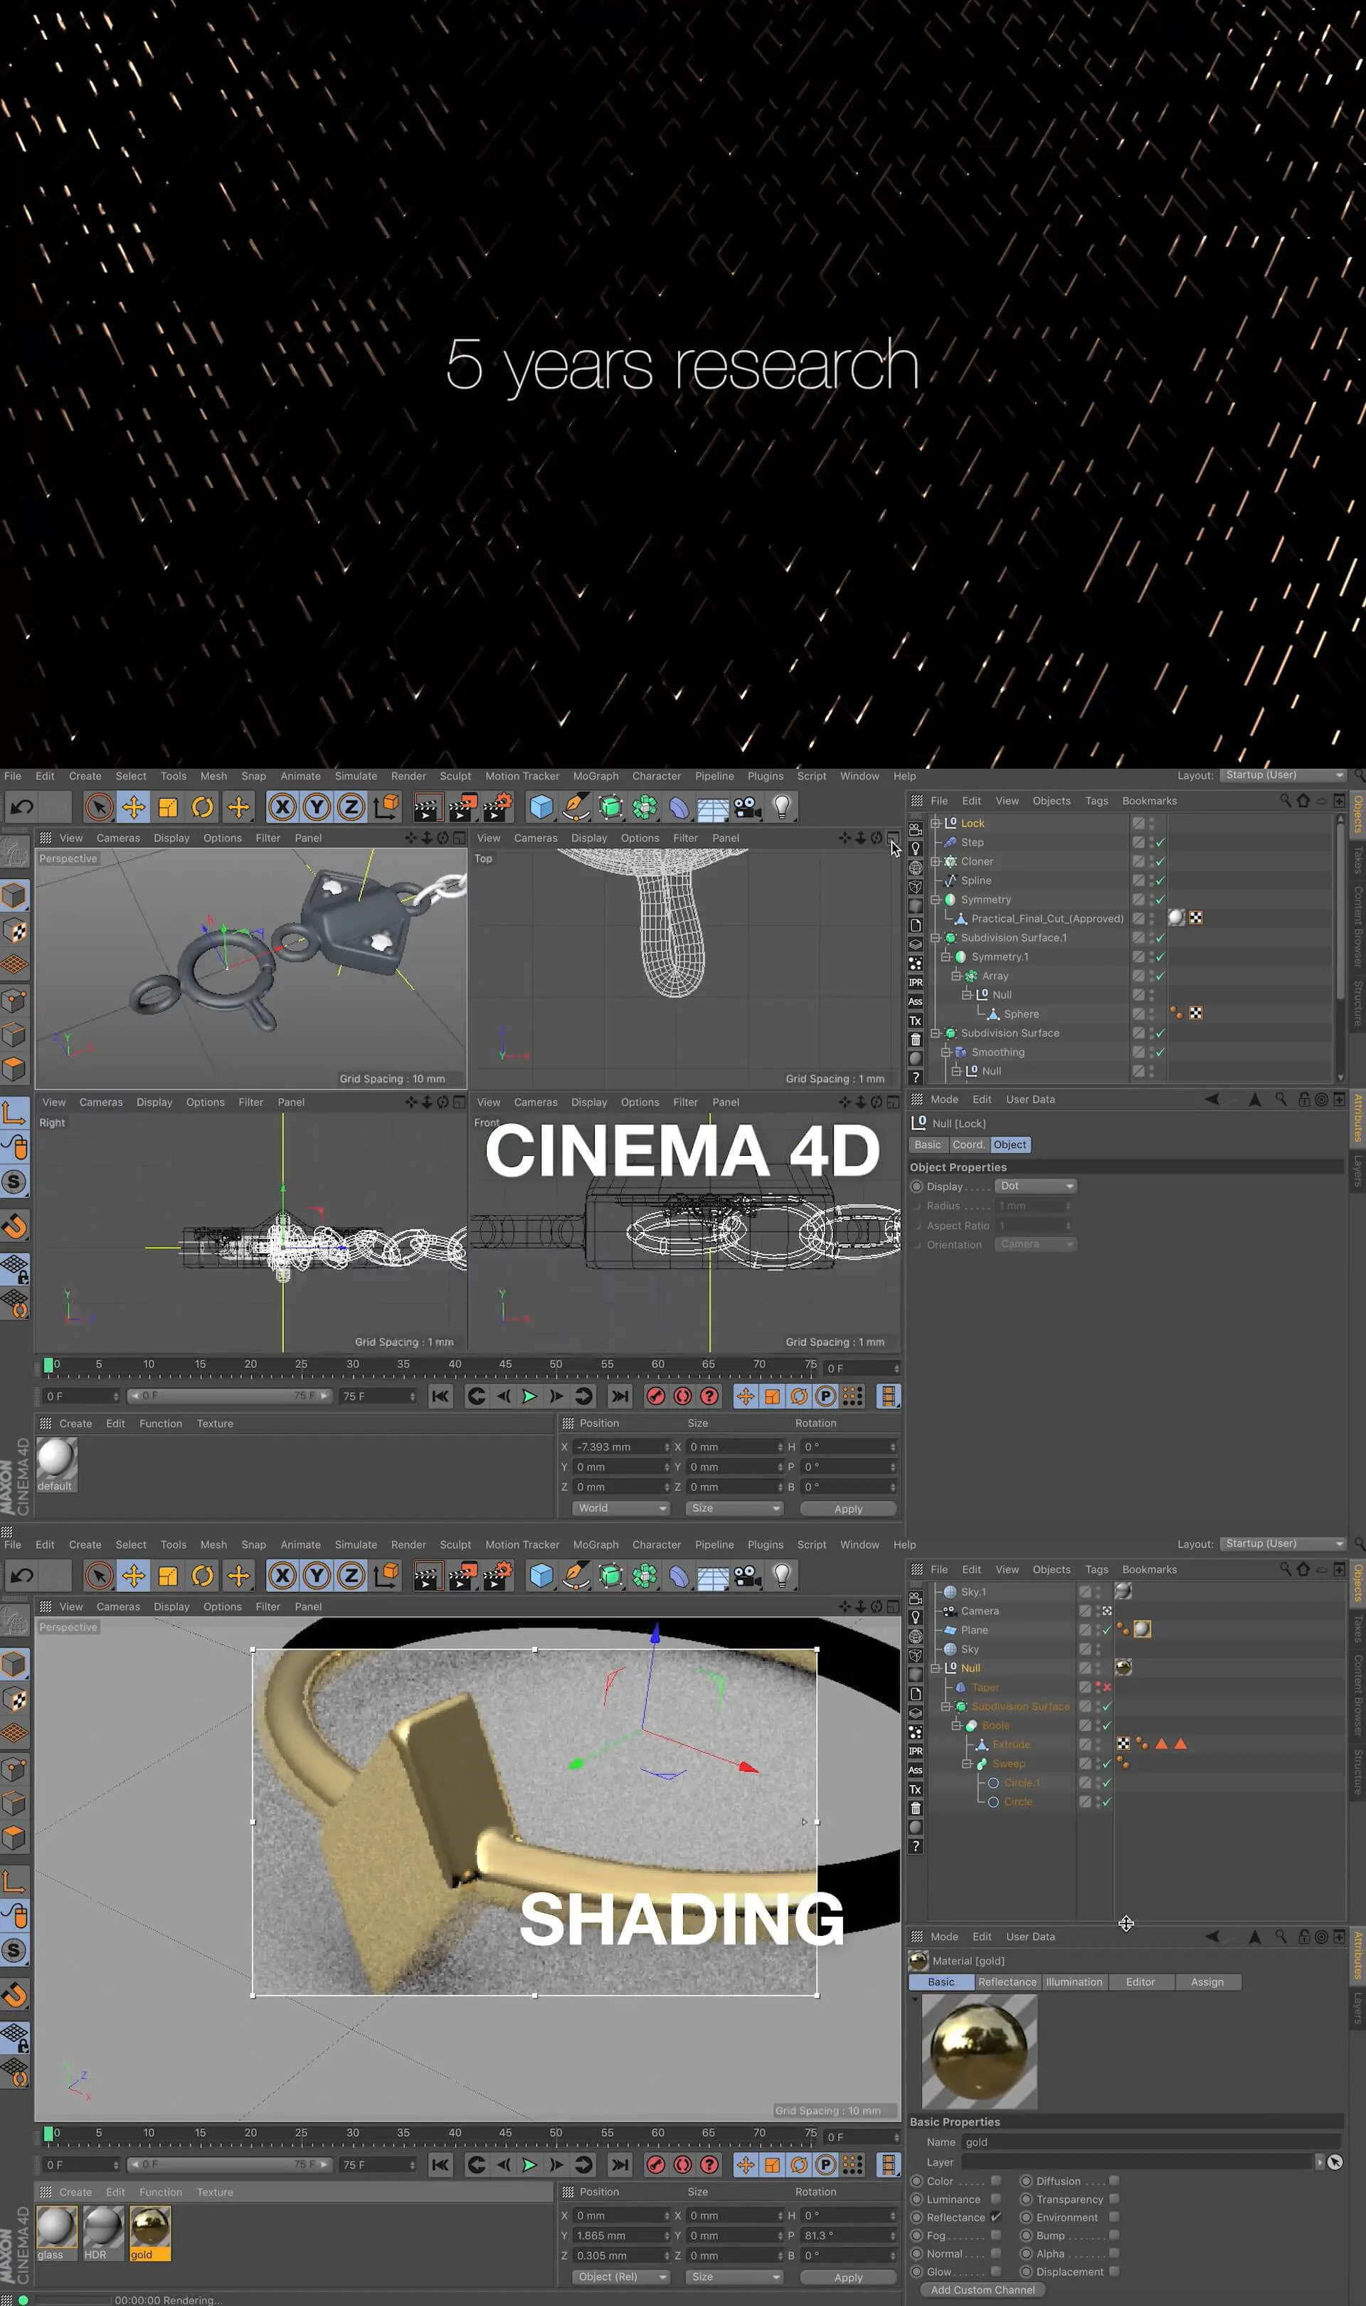The image size is (1366, 2306).
Task: Click Camera object icon in ring scene window toolbar
Action: (746, 1576)
